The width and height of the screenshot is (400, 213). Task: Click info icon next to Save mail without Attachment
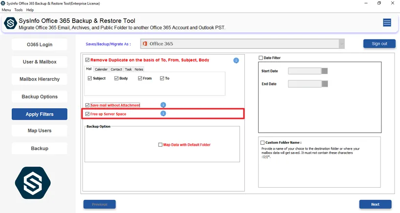click(x=163, y=105)
